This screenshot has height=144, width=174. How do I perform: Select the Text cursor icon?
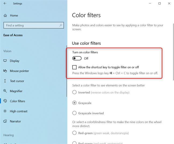pos(5,81)
